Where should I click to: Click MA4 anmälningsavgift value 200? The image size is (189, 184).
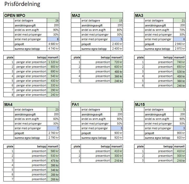click(53, 114)
